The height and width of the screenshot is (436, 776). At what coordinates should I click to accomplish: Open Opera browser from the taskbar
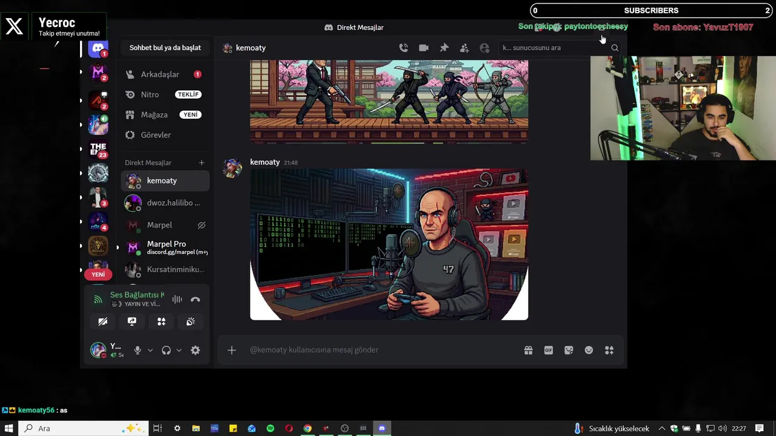(x=289, y=428)
